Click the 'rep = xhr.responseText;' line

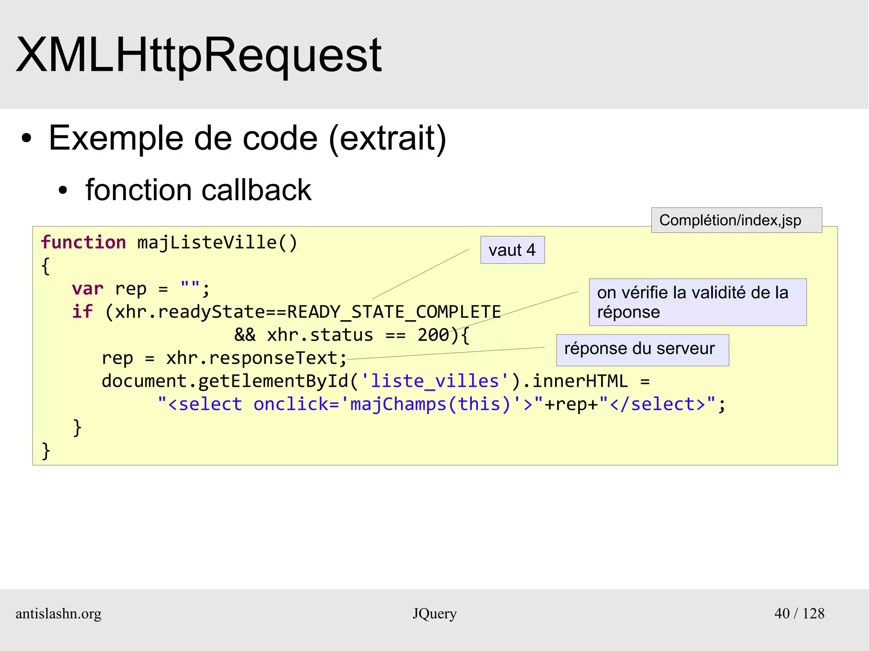click(224, 358)
